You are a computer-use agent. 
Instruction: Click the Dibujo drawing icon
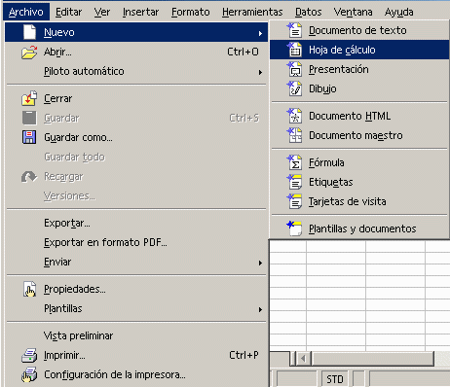click(294, 88)
